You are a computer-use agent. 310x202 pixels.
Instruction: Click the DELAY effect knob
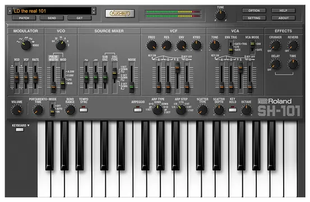click(275, 64)
